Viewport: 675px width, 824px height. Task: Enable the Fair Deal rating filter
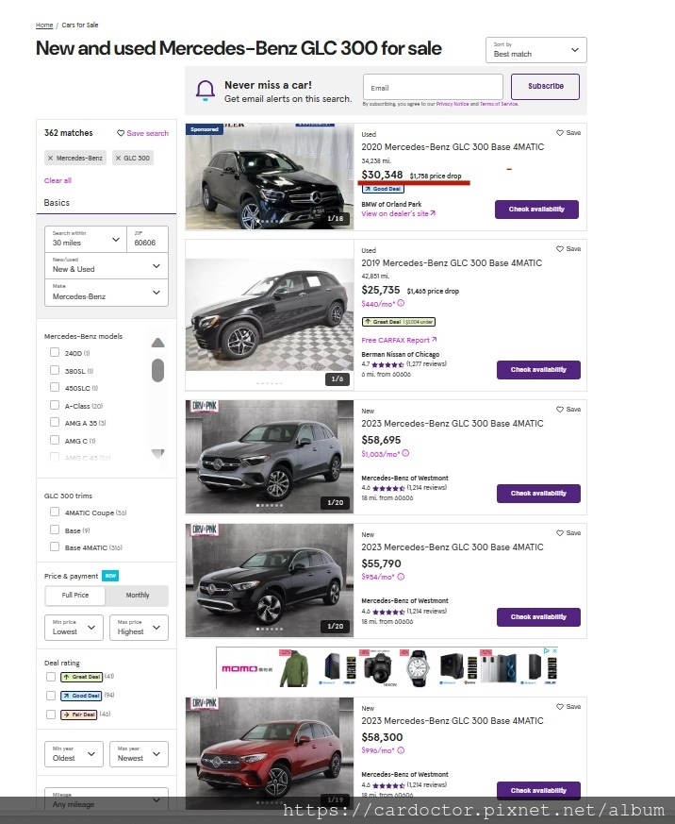51,715
